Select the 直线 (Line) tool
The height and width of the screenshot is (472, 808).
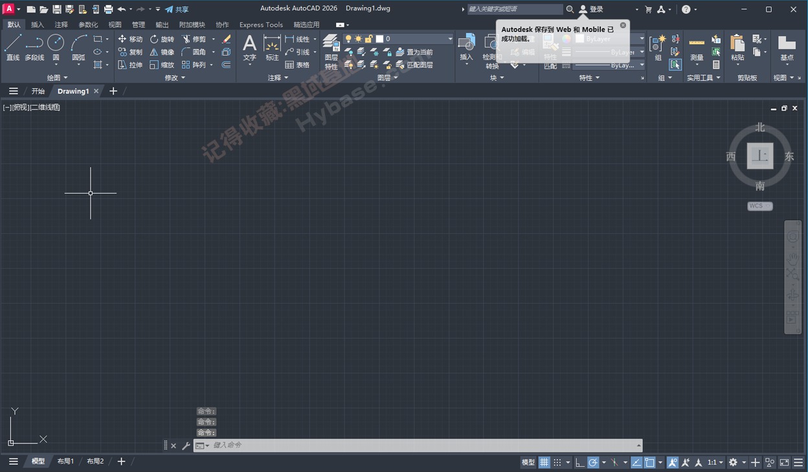coord(13,48)
